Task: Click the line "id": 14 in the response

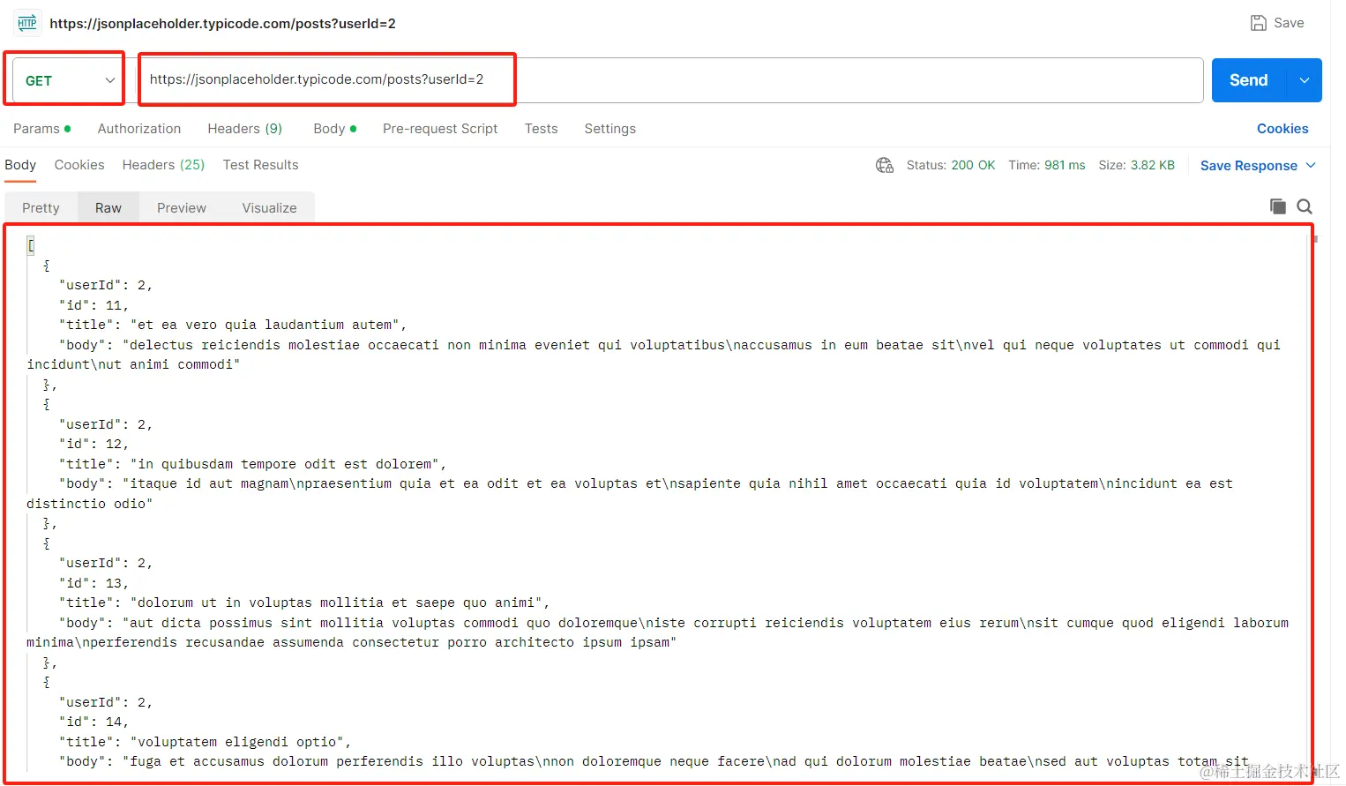Action: 93,722
